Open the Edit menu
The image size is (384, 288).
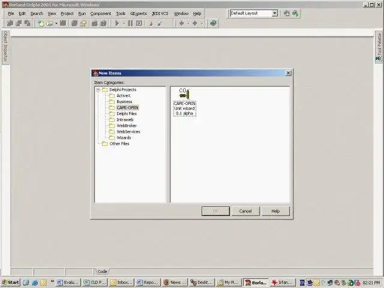pos(22,14)
